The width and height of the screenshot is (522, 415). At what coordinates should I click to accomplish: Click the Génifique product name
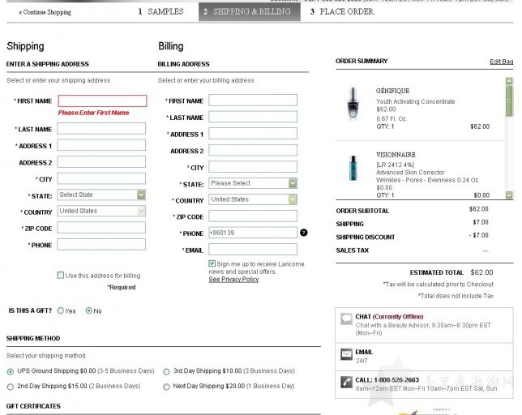(x=392, y=91)
